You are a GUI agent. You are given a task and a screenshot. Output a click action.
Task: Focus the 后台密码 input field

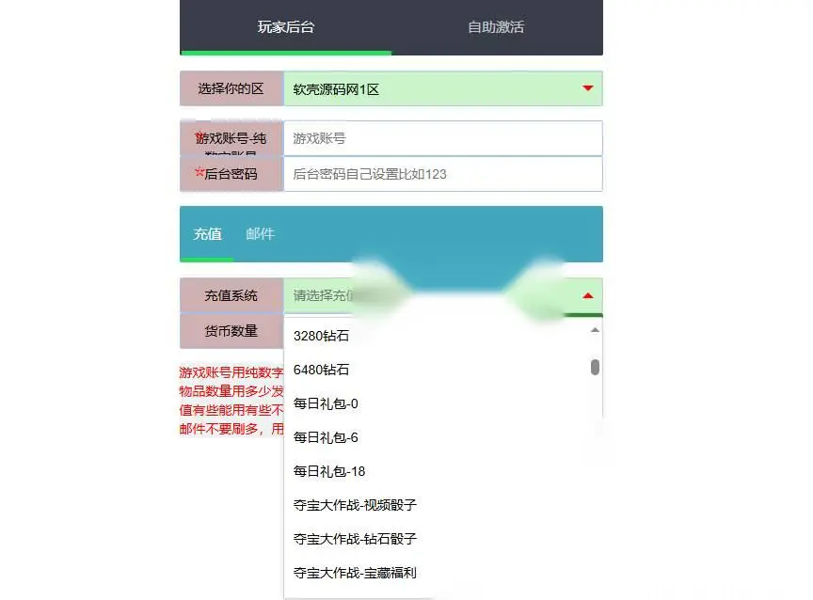pyautogui.click(x=443, y=174)
